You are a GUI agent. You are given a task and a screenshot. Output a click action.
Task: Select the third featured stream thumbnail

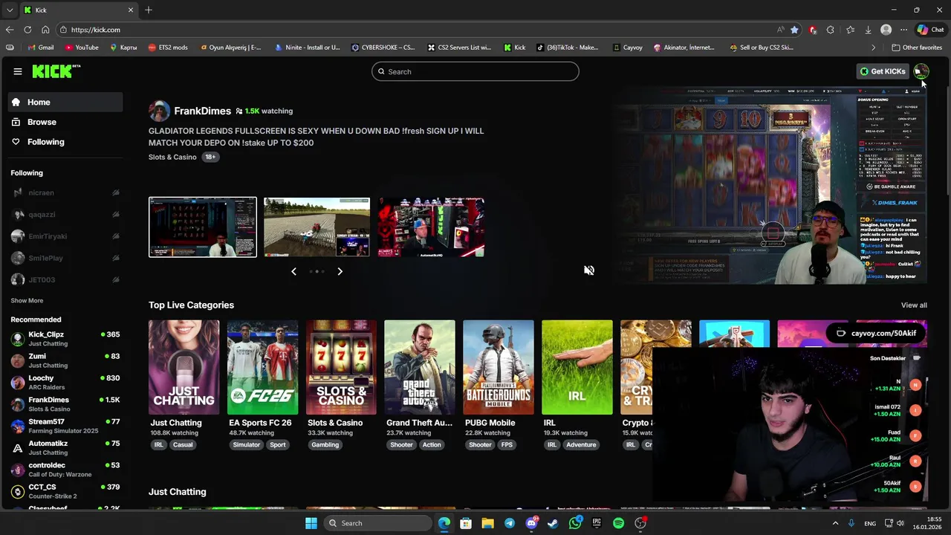point(431,227)
